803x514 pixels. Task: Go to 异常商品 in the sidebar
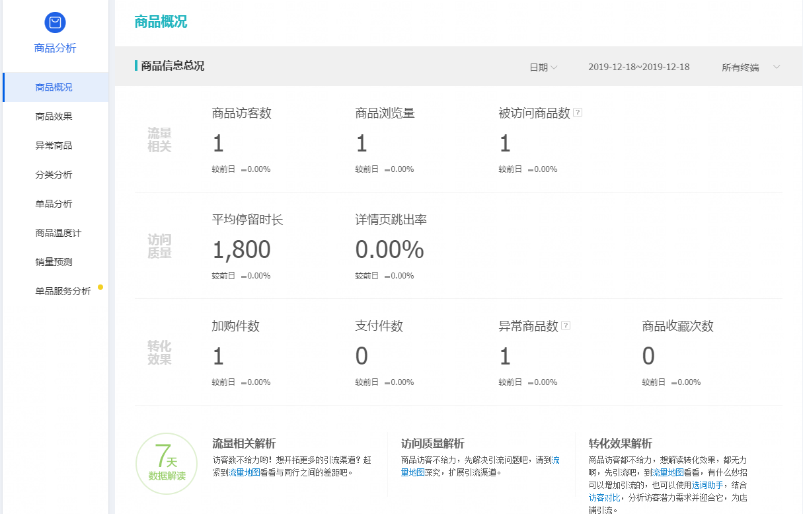(54, 146)
